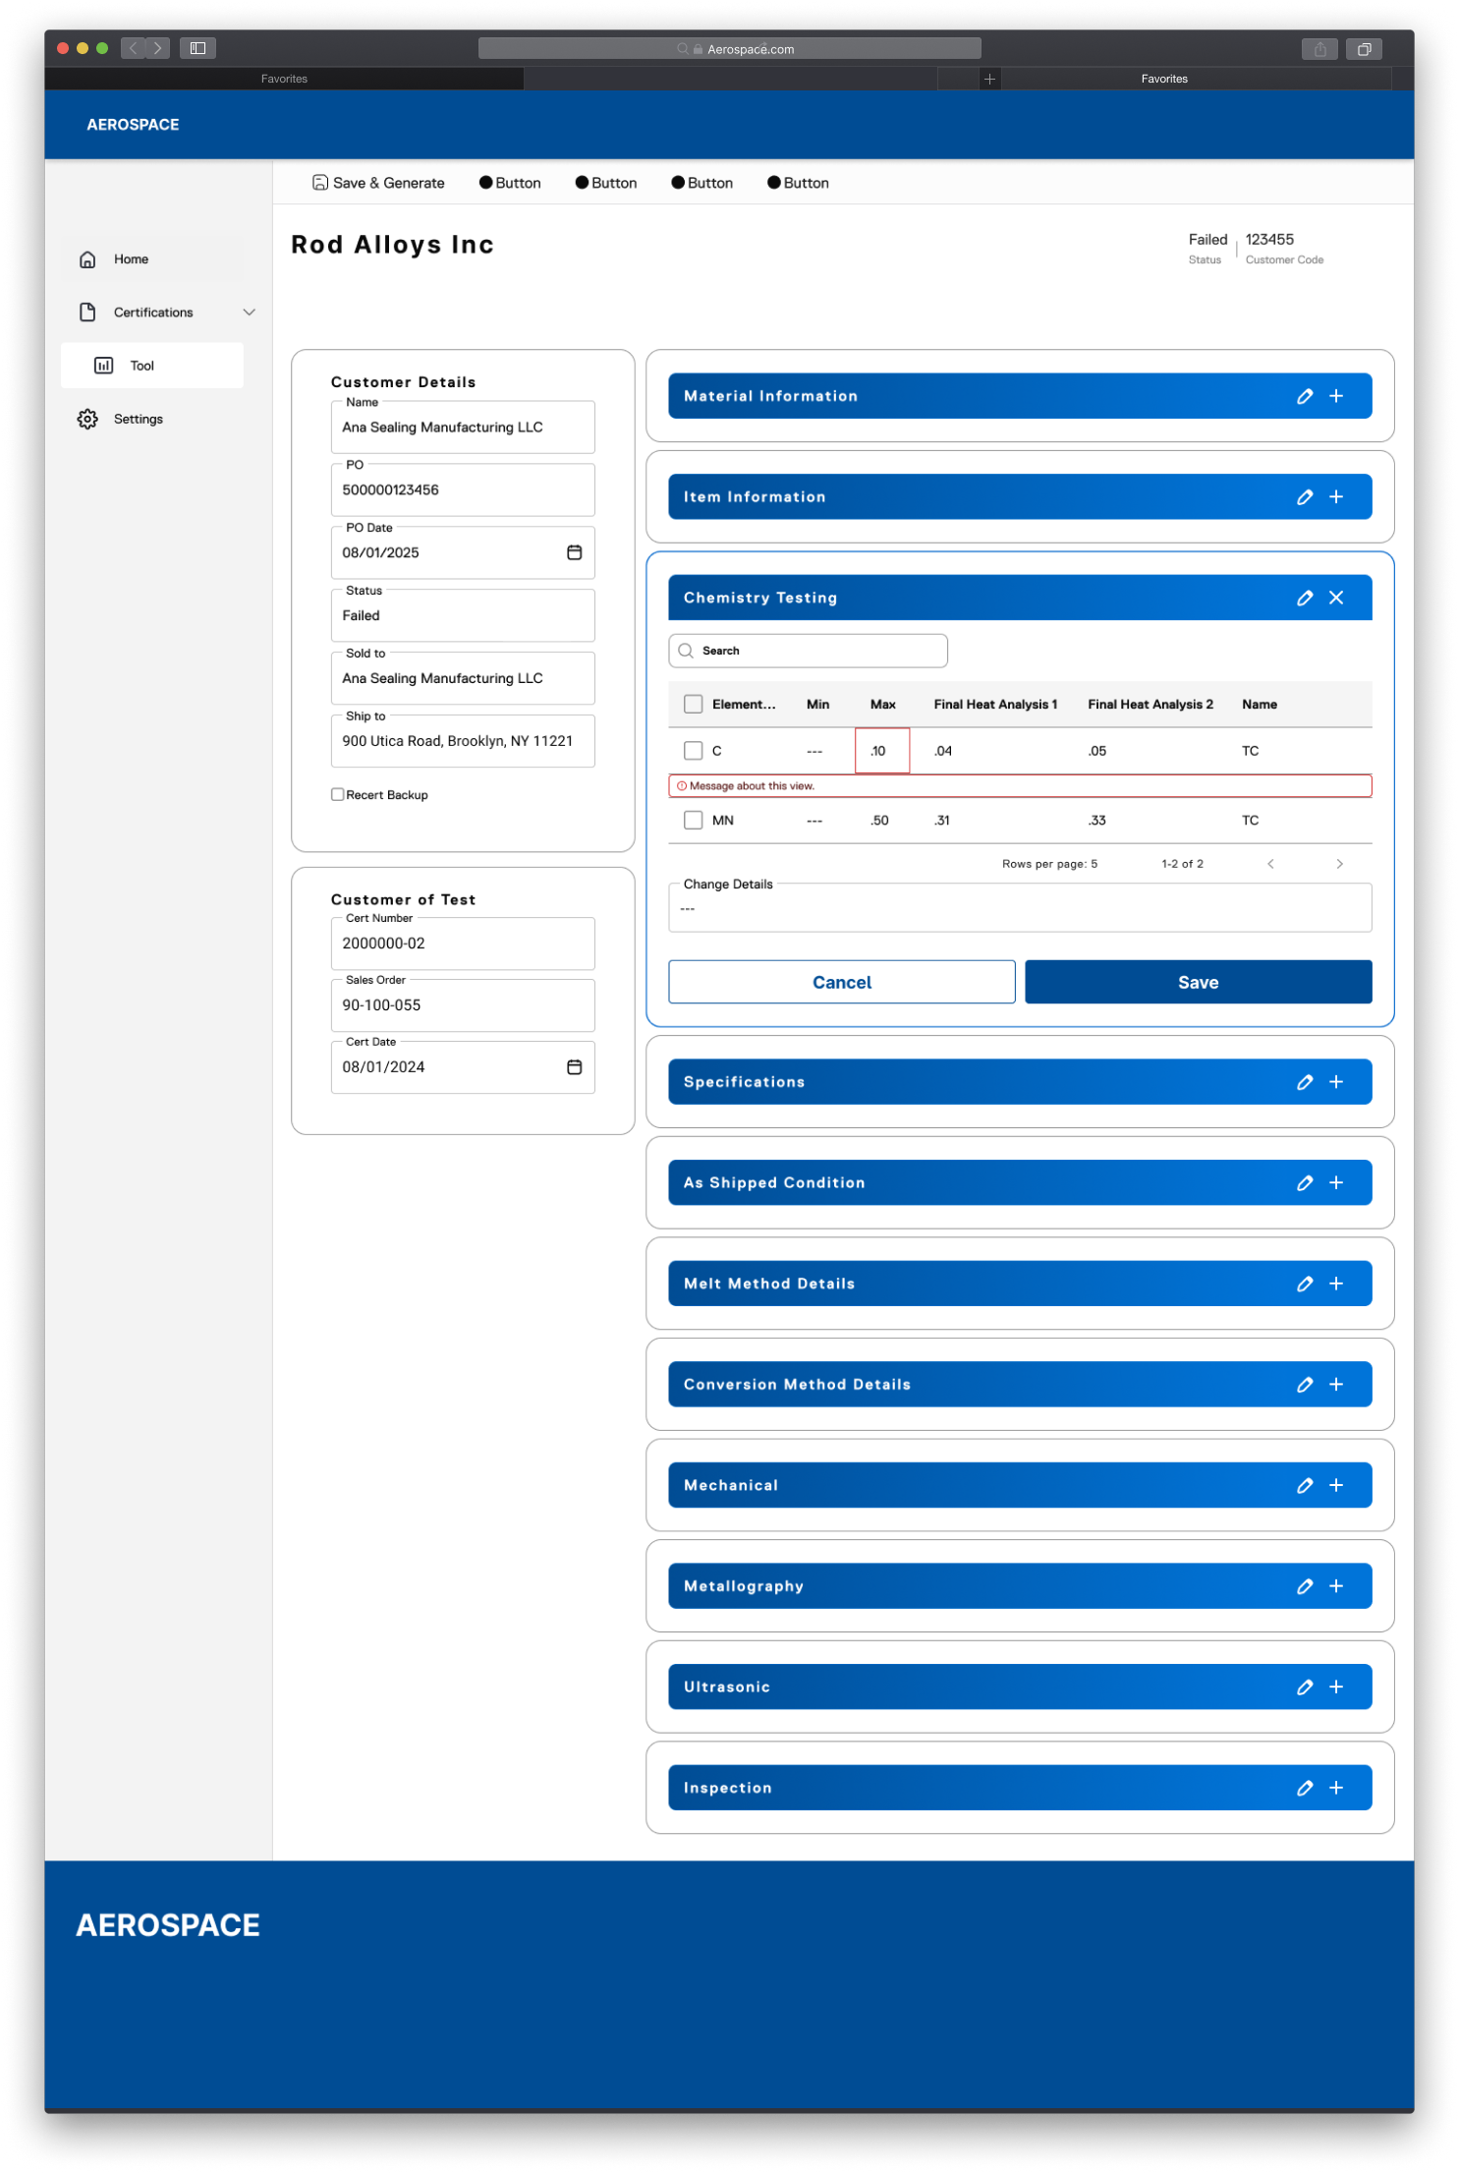Click the Tool chart icon in sidebar
Viewport: 1459px width, 2173px height.
click(103, 366)
